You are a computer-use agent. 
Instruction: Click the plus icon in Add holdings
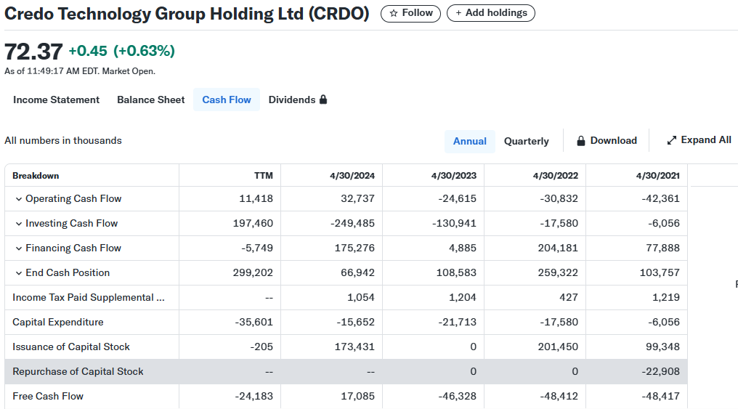[458, 13]
